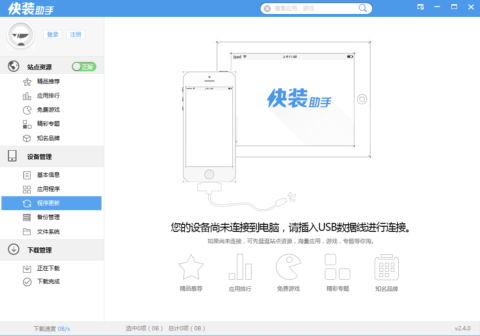Click the 设备管理 device icon

pyautogui.click(x=12, y=156)
